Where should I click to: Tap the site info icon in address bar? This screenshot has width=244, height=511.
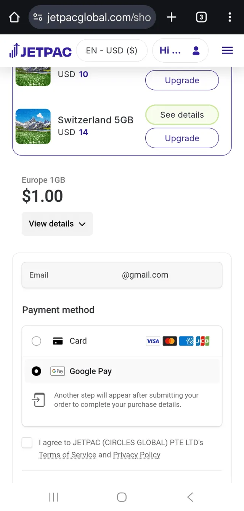point(38,17)
